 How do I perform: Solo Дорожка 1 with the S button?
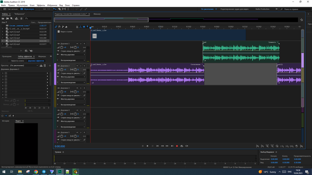(x=81, y=44)
